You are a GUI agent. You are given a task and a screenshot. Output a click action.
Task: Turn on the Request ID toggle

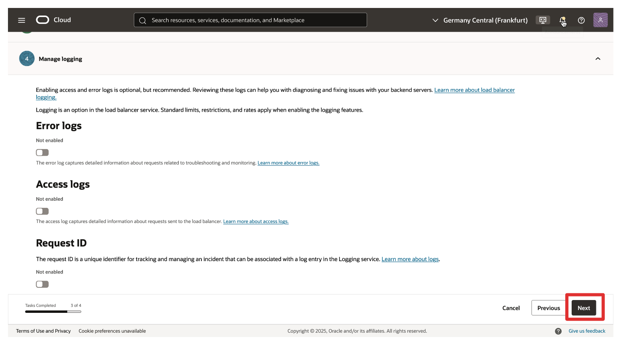coord(42,284)
